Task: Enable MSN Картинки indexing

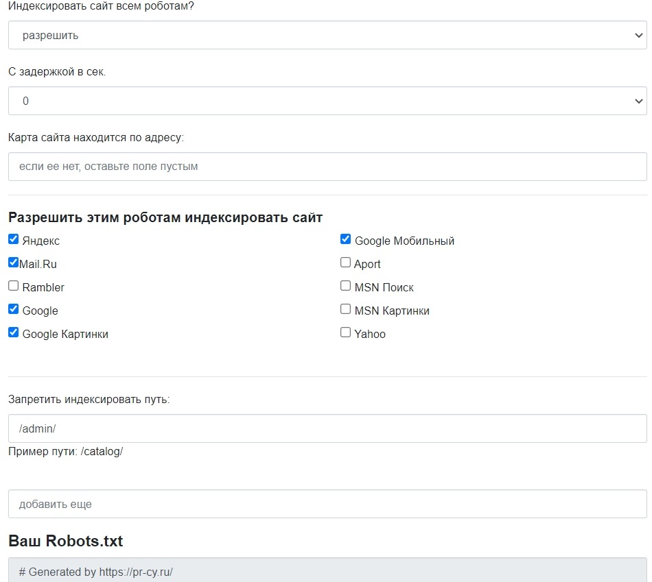Action: [x=345, y=308]
